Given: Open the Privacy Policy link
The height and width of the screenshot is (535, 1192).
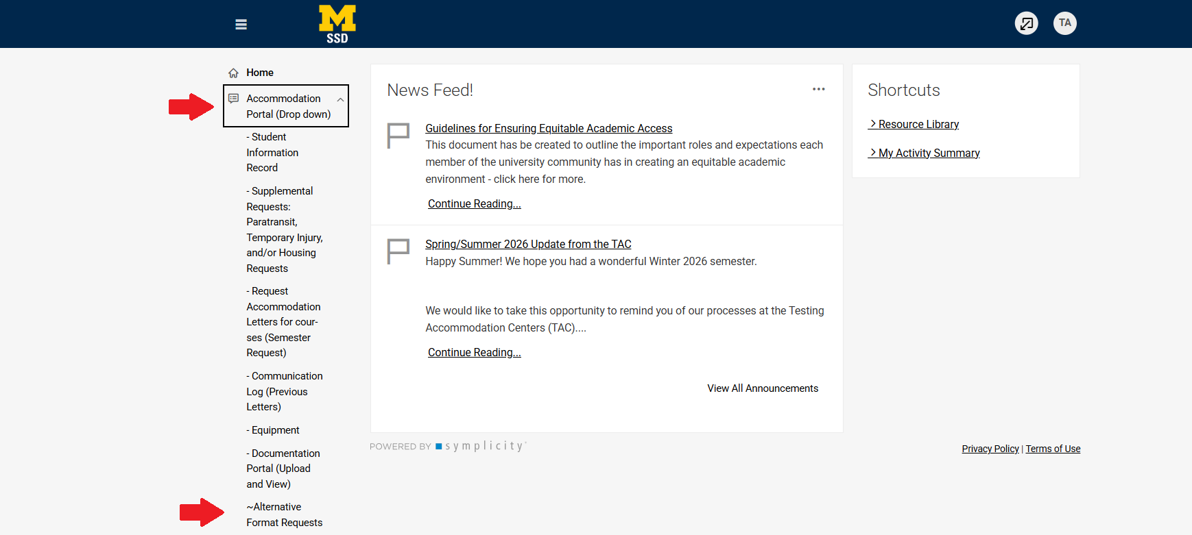Looking at the screenshot, I should [990, 449].
